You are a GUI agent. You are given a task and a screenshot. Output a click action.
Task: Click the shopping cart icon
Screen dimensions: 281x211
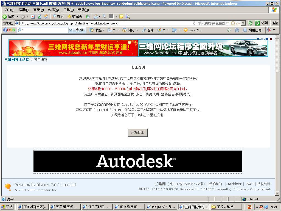(174, 30)
